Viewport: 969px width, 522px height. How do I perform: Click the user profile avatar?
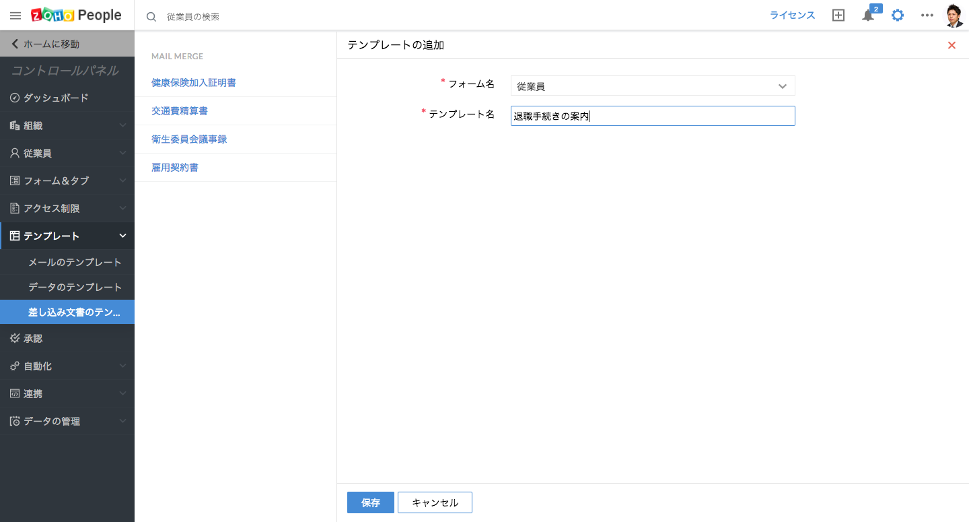(x=954, y=15)
